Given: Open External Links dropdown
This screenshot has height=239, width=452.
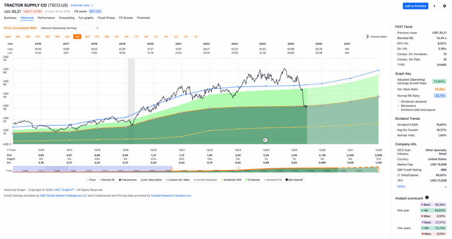Looking at the screenshot, I should [82, 5].
